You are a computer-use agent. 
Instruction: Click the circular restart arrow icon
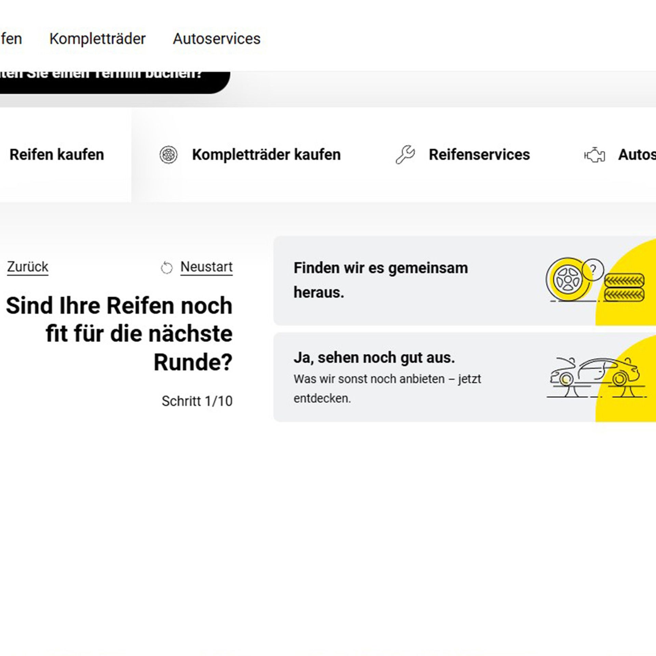point(167,268)
